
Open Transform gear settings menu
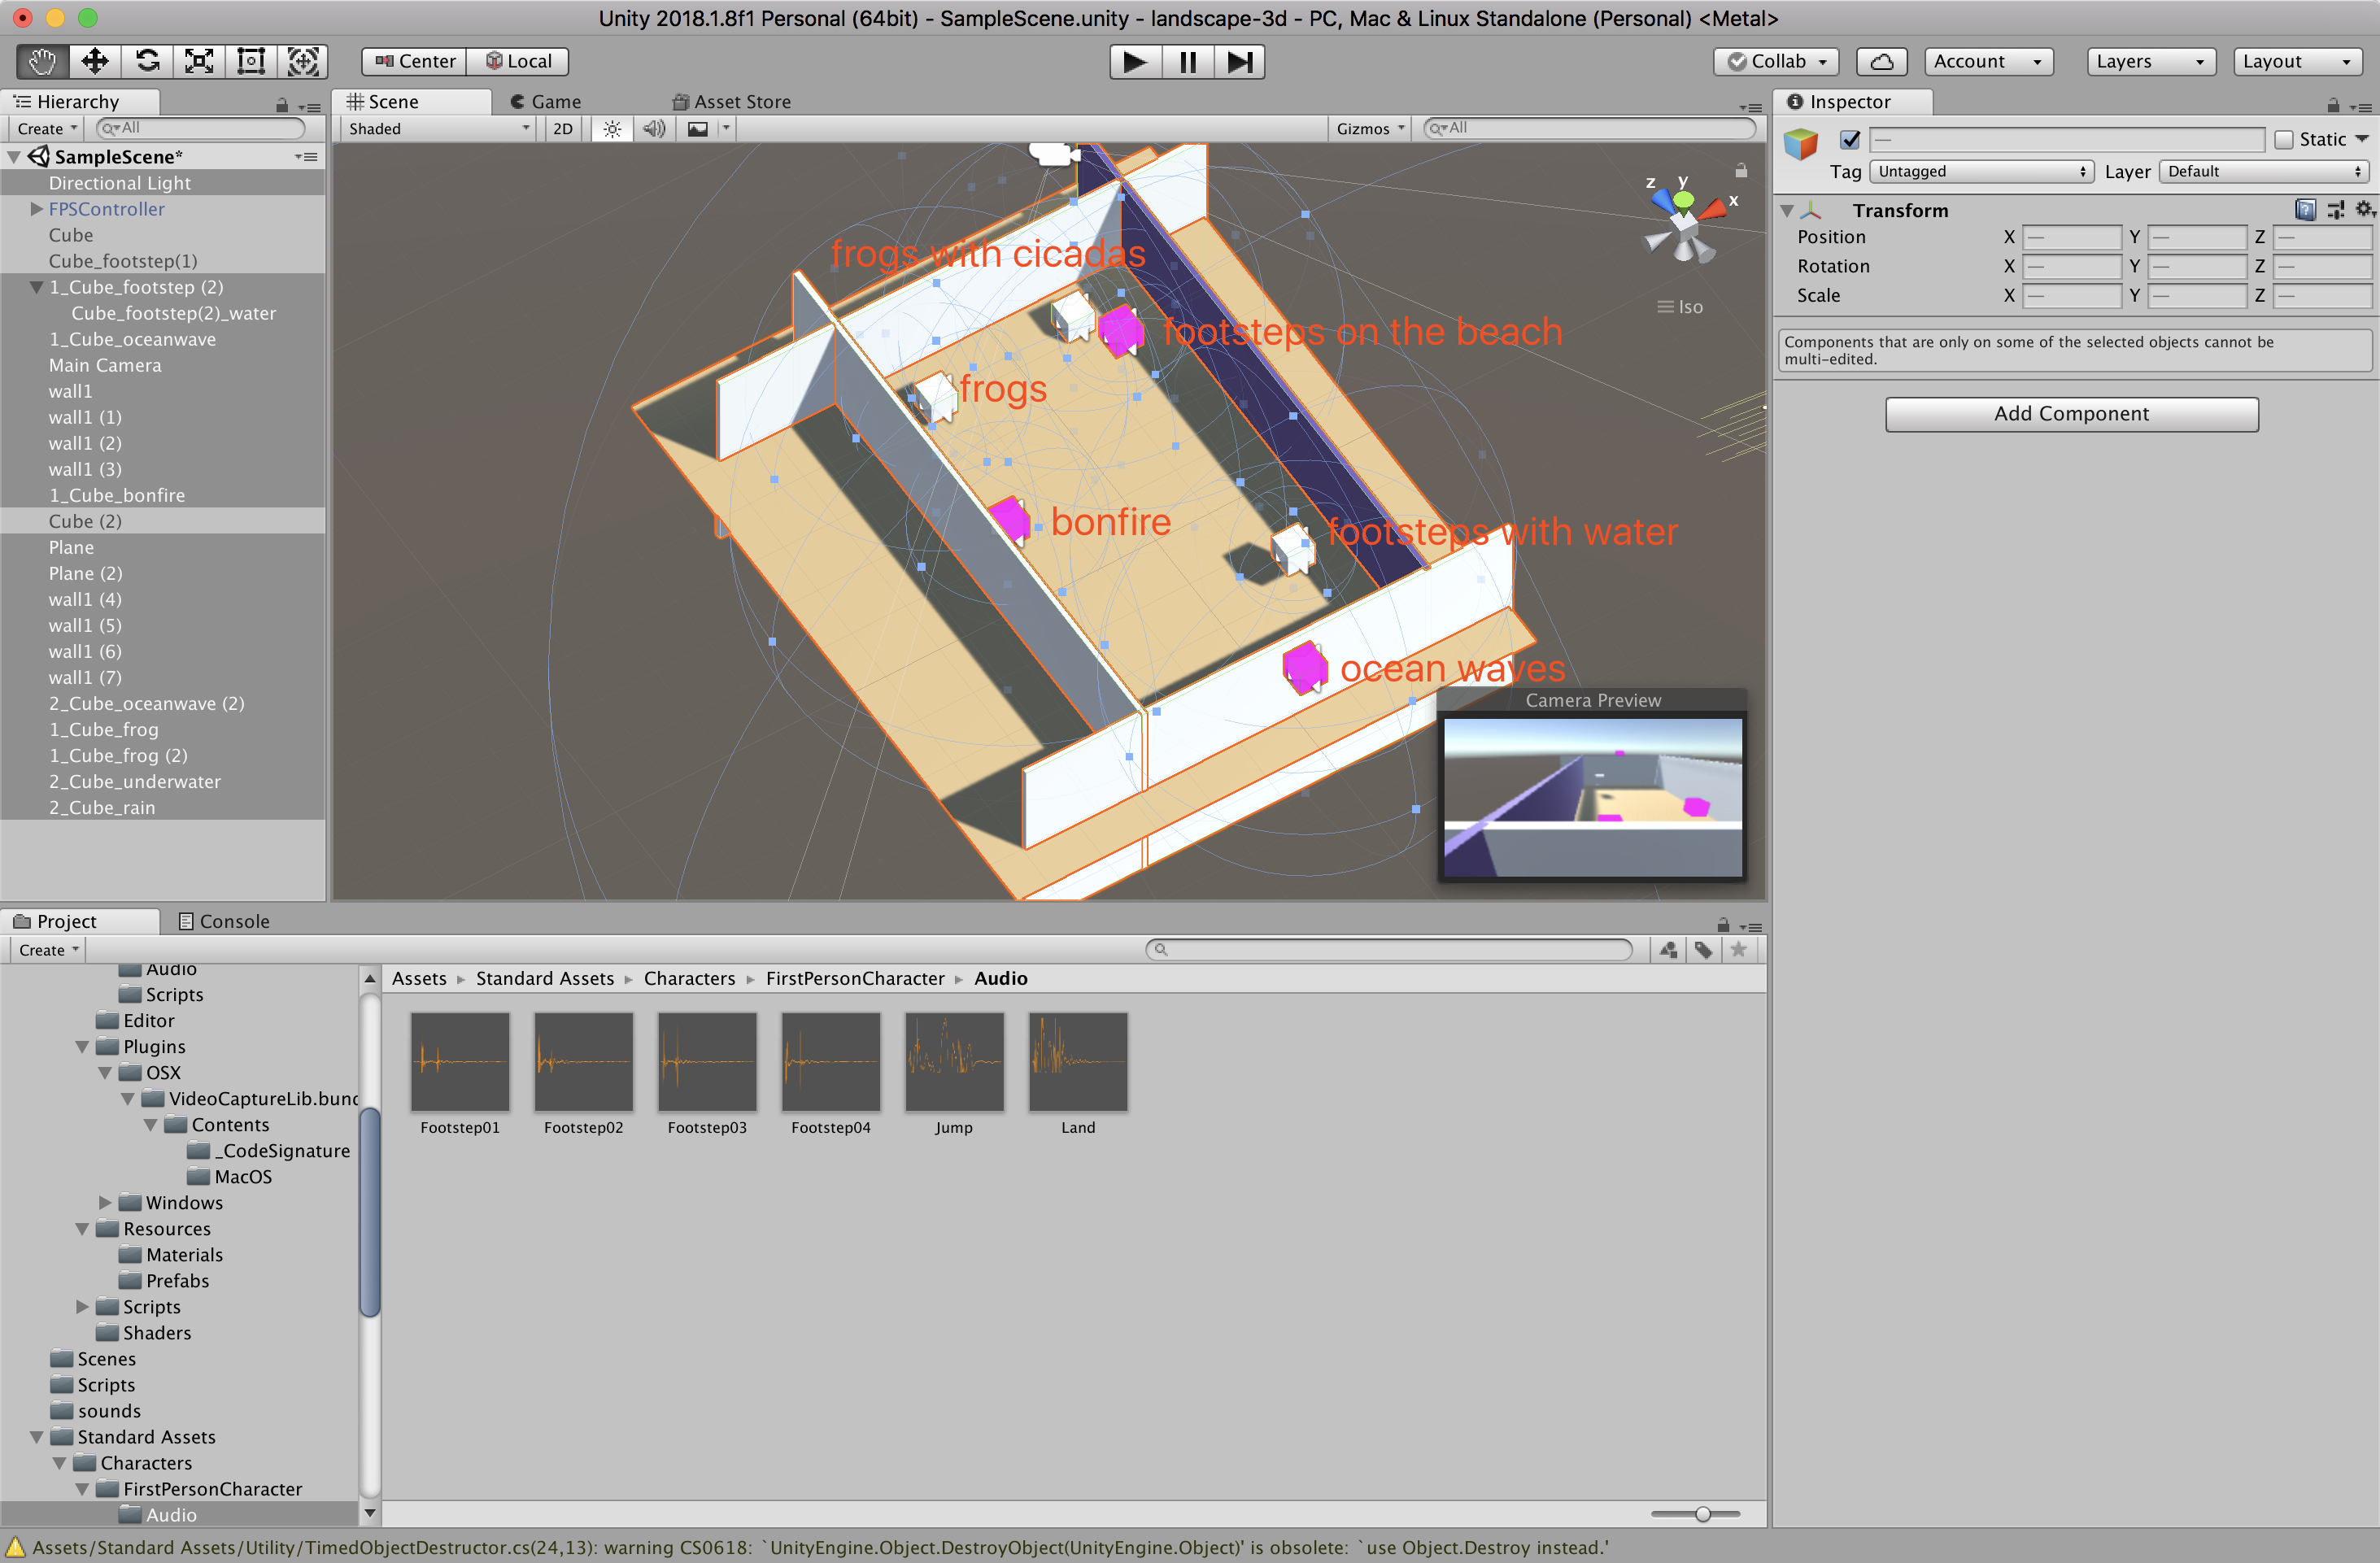2364,210
